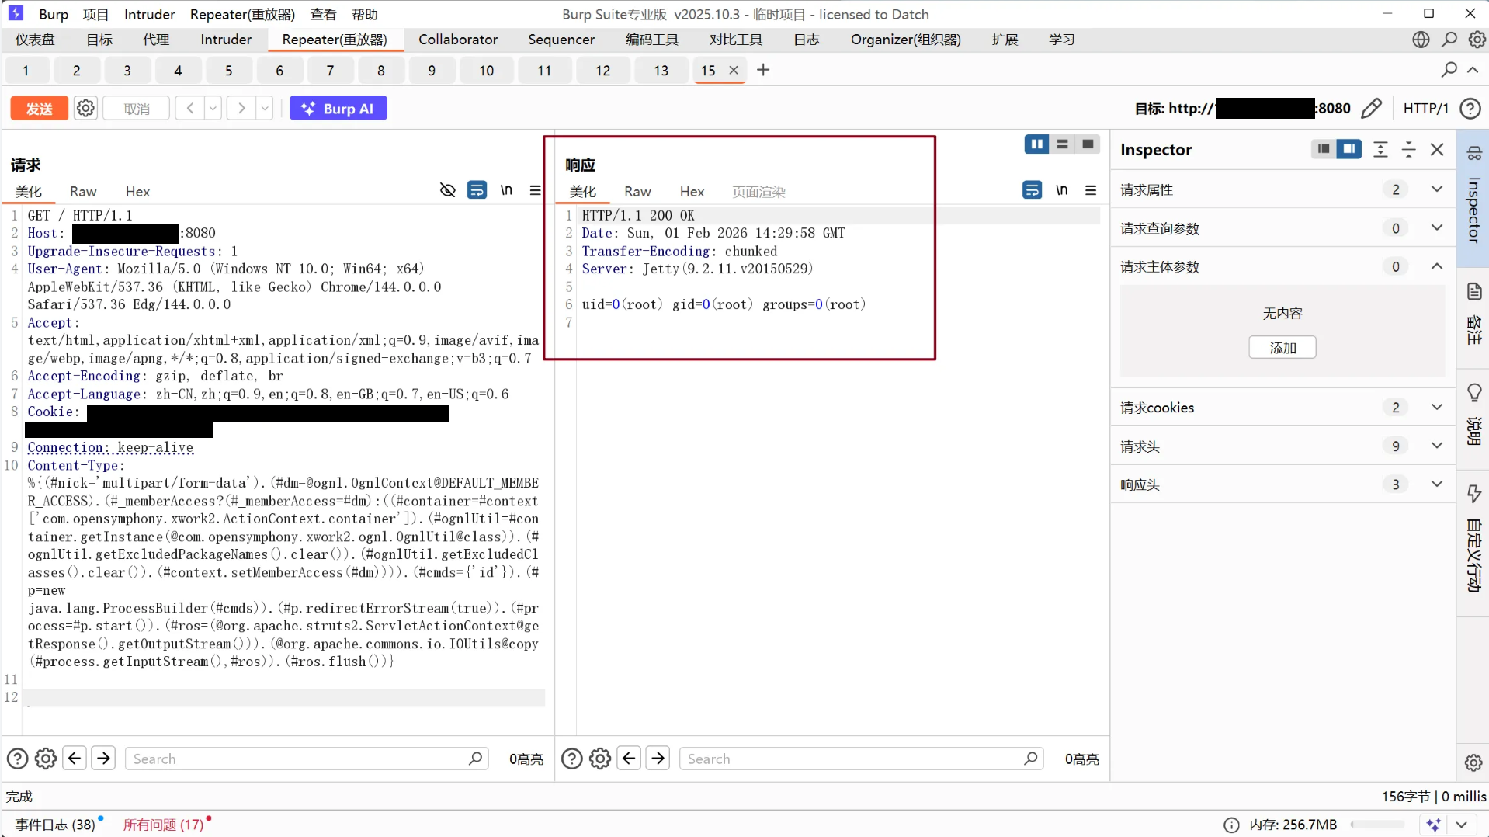This screenshot has height=837, width=1489.
Task: Dock Inspector layout left option
Action: (1324, 149)
